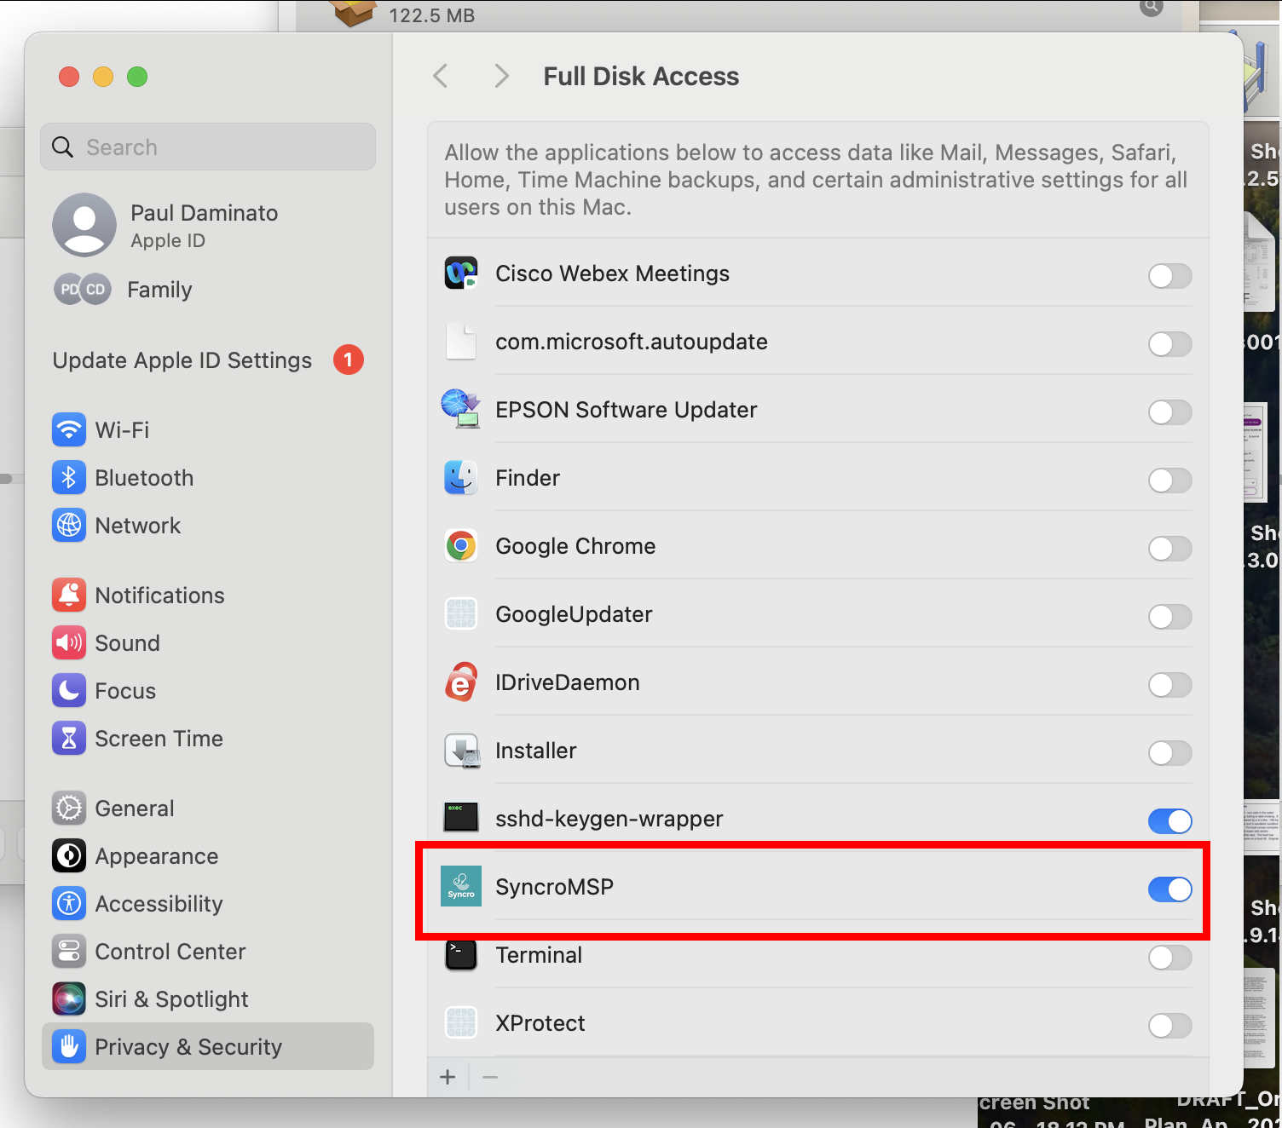This screenshot has width=1282, height=1128.
Task: Click the com.microsoft.autoupdate row name
Action: tap(632, 342)
